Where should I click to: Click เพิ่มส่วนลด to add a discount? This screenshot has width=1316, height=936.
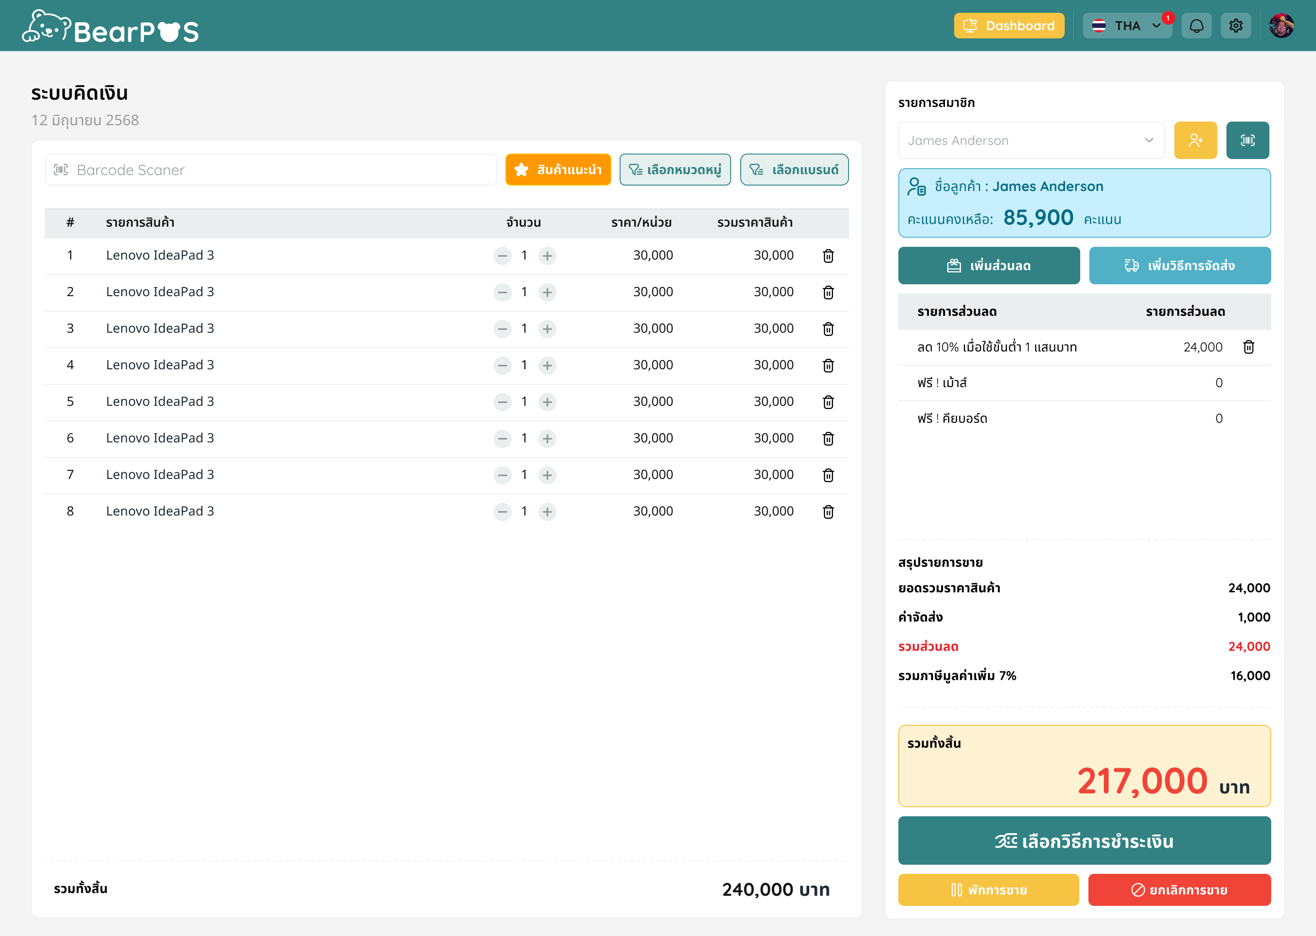[989, 266]
